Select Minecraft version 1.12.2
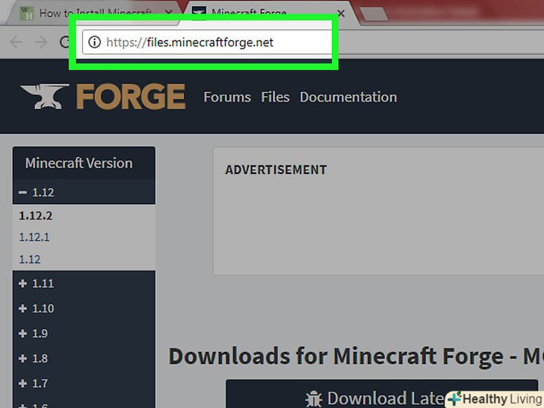 click(x=36, y=216)
